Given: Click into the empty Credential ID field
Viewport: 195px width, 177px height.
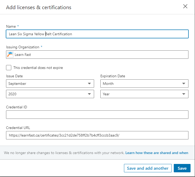Looking at the screenshot, I should pos(97,115).
